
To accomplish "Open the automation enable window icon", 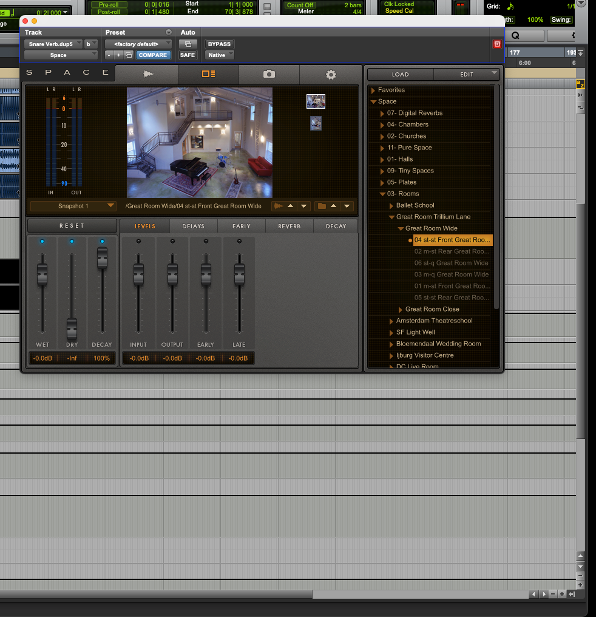I will [188, 44].
